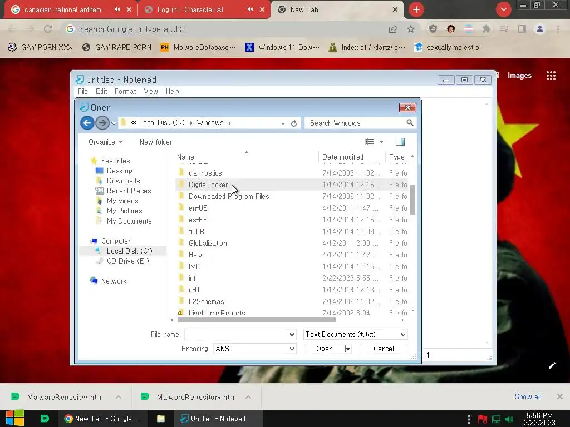Click Show all downloads

click(x=528, y=396)
